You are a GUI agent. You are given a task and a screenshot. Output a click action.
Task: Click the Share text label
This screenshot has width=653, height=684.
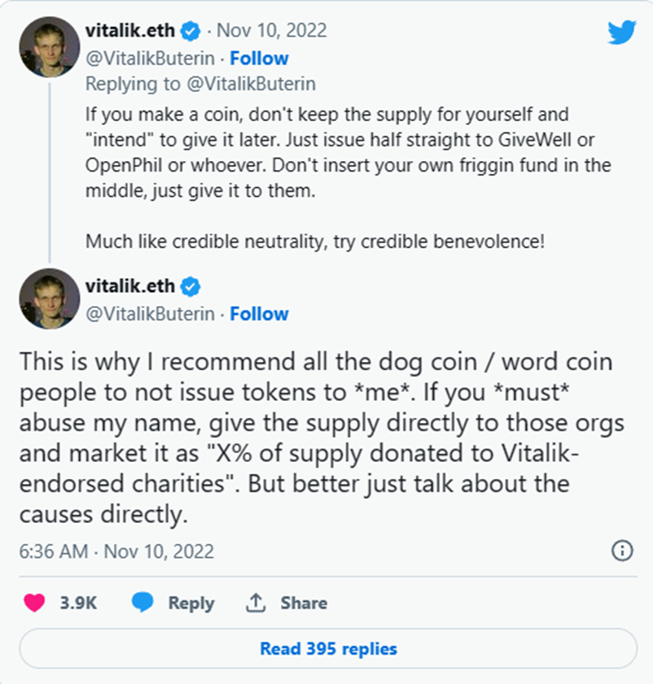304,603
